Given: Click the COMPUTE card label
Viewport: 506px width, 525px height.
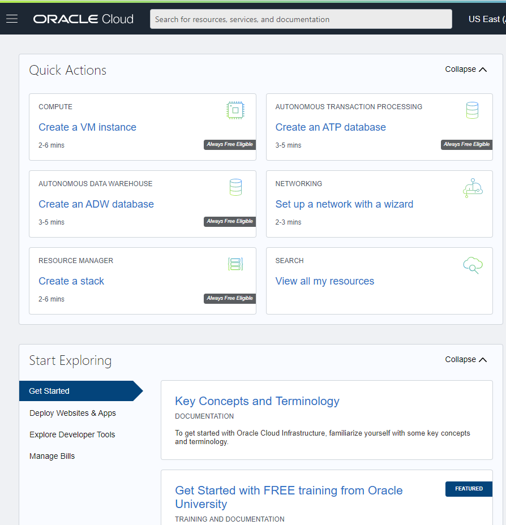Looking at the screenshot, I should click(55, 107).
